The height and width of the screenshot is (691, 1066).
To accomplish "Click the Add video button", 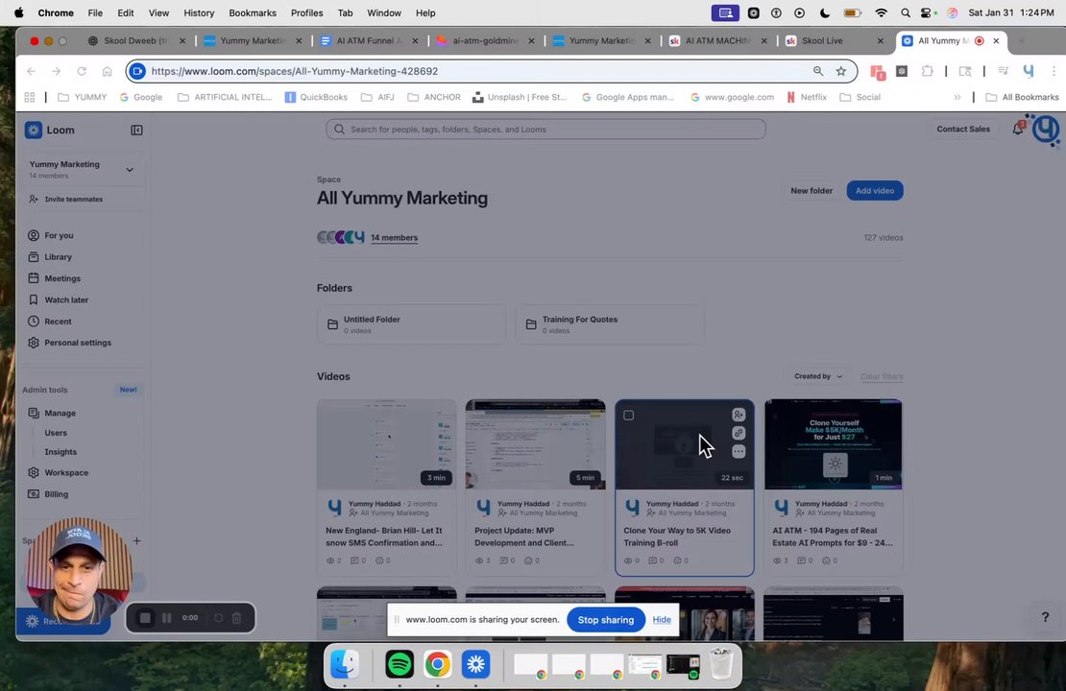I will point(874,191).
